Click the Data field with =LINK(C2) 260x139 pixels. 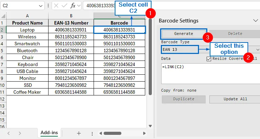click(x=210, y=73)
